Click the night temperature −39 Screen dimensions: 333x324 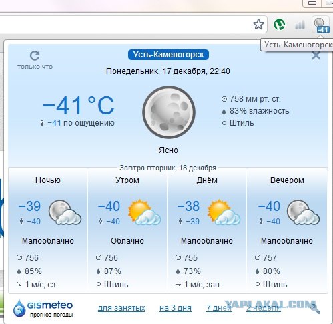(29, 206)
